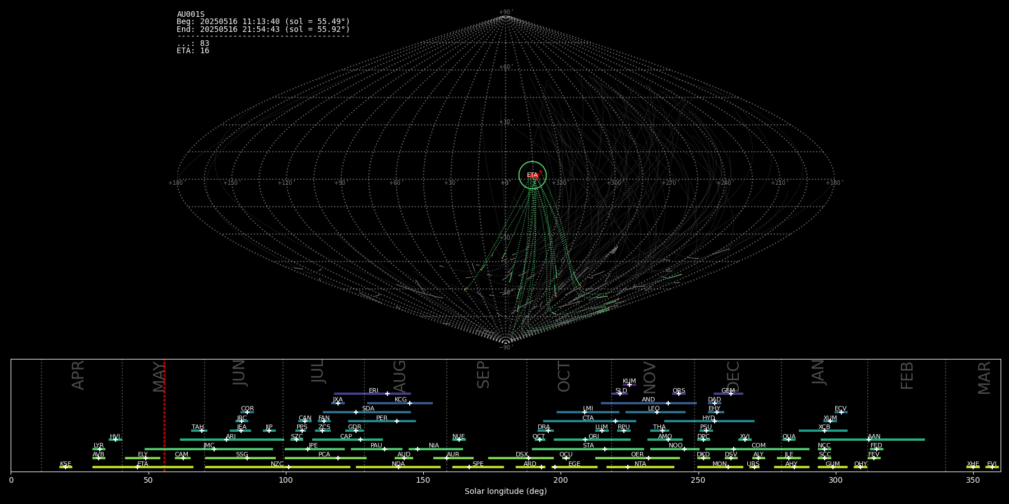Click the −90° label below the sky map
This screenshot has height=504, width=1009.
click(506, 348)
